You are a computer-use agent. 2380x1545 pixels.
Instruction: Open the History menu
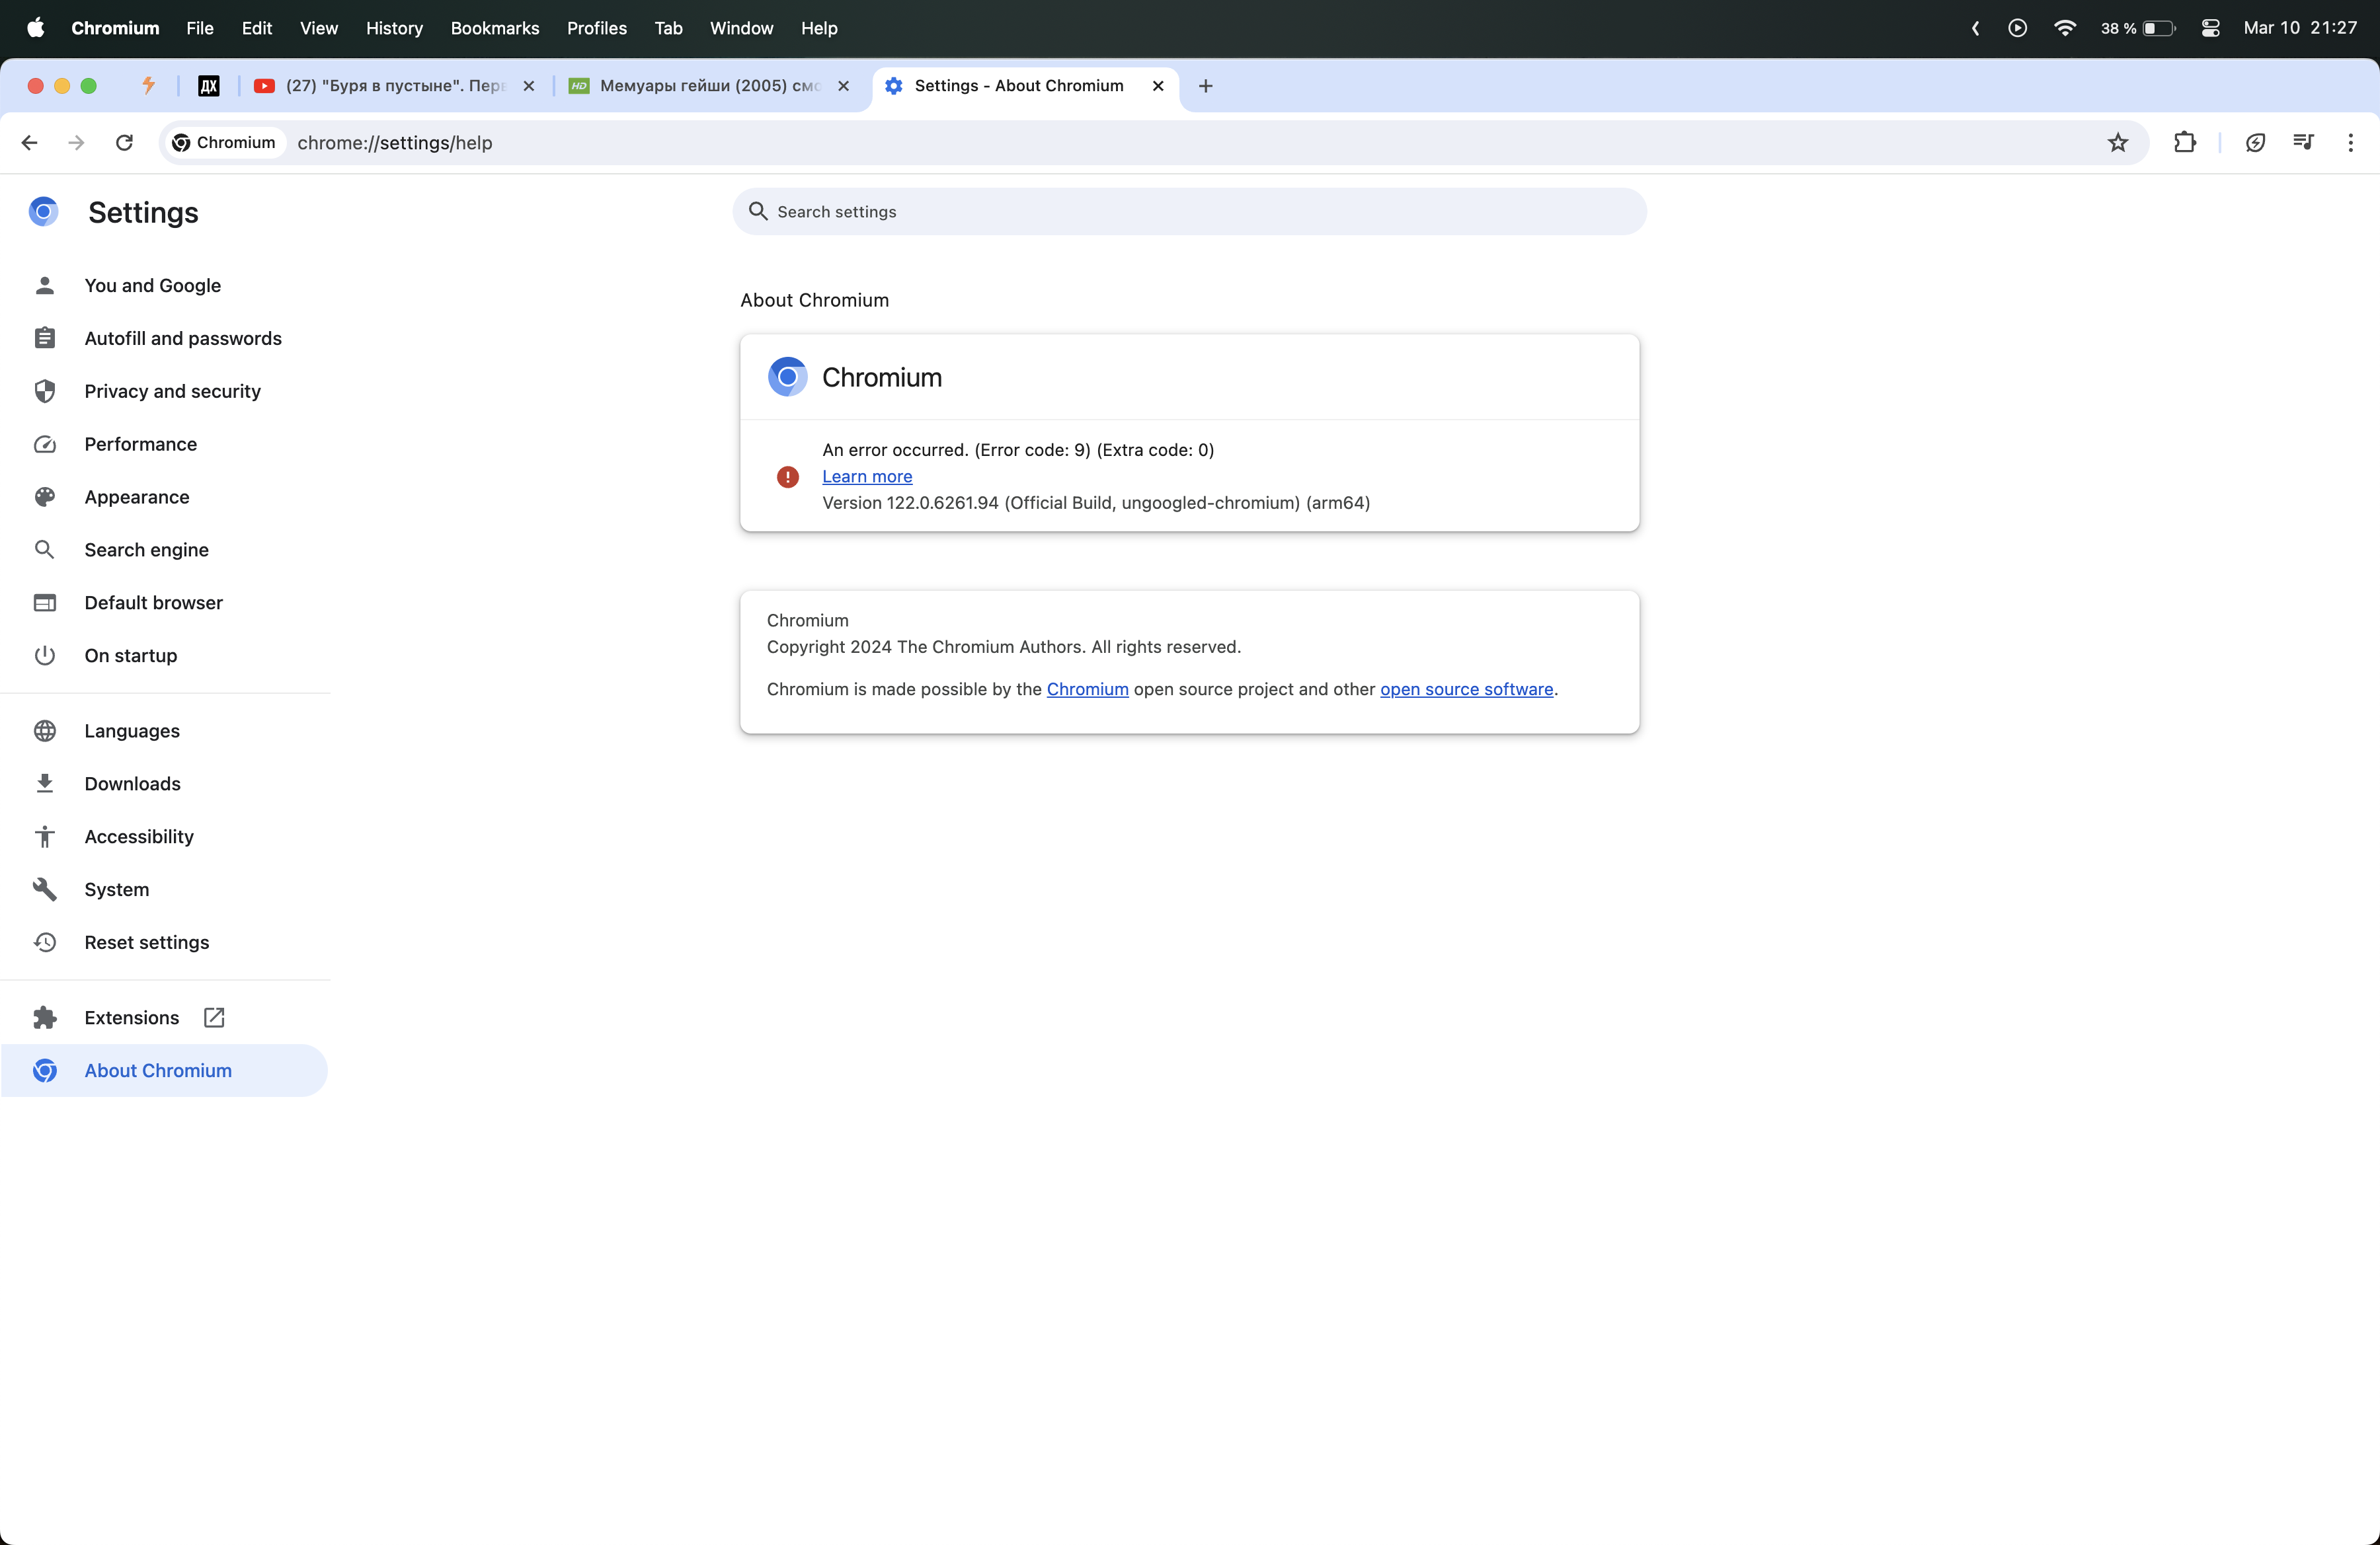coord(394,28)
